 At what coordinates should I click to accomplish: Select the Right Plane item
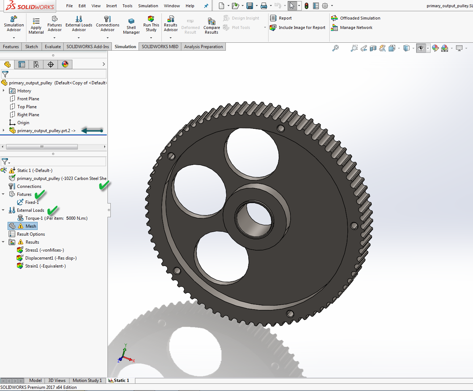24,115
